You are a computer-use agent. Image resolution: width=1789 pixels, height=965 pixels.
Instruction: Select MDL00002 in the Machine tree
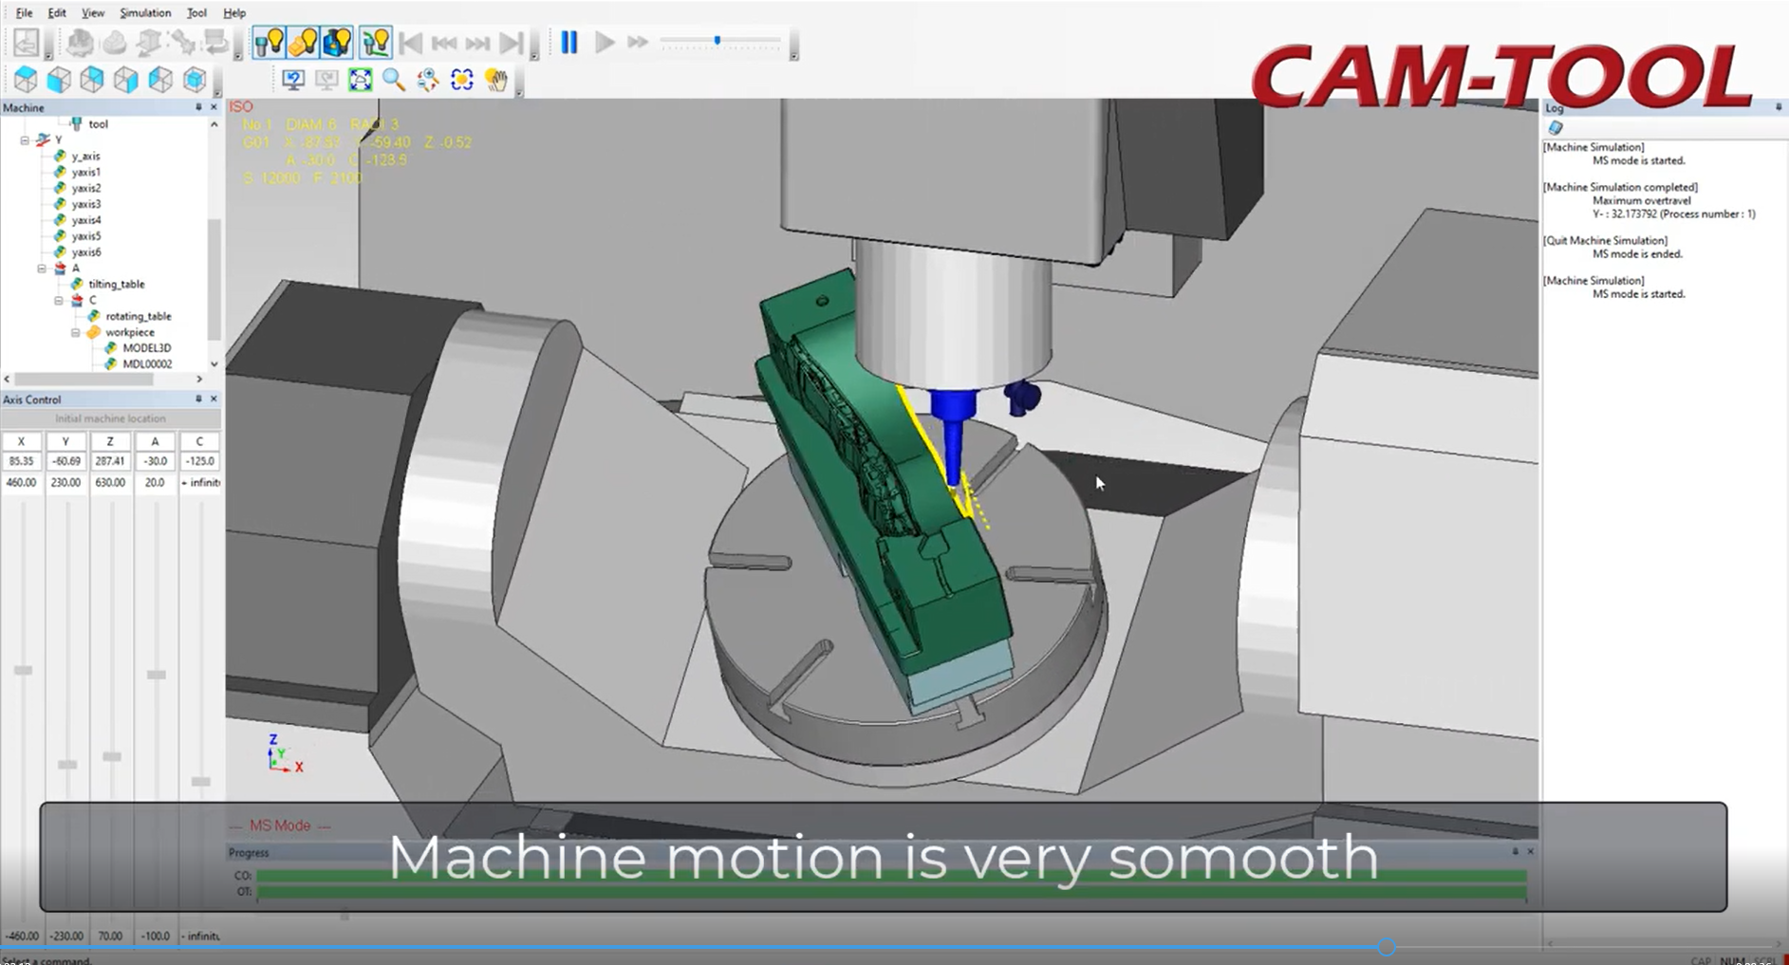[147, 363]
